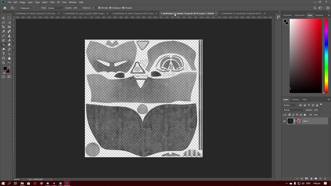Open the Filter menu
Screen dimensions: 331x186
pos(52,2)
